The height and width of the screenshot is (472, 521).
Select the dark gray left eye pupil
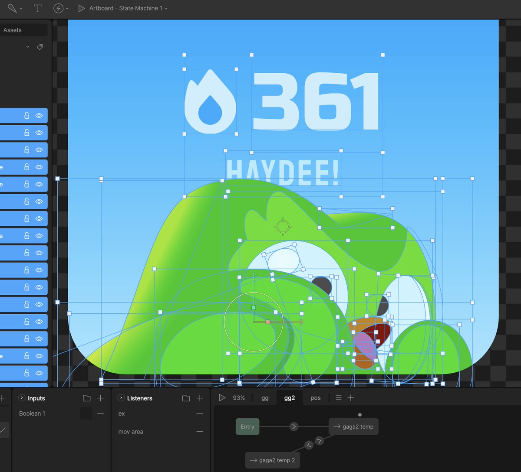(322, 286)
